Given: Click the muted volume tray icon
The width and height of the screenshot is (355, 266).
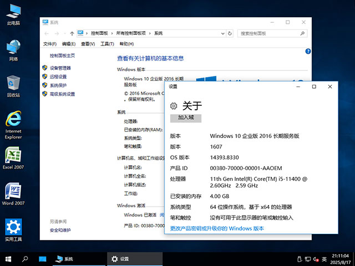Looking at the screenshot, I should coord(316,259).
